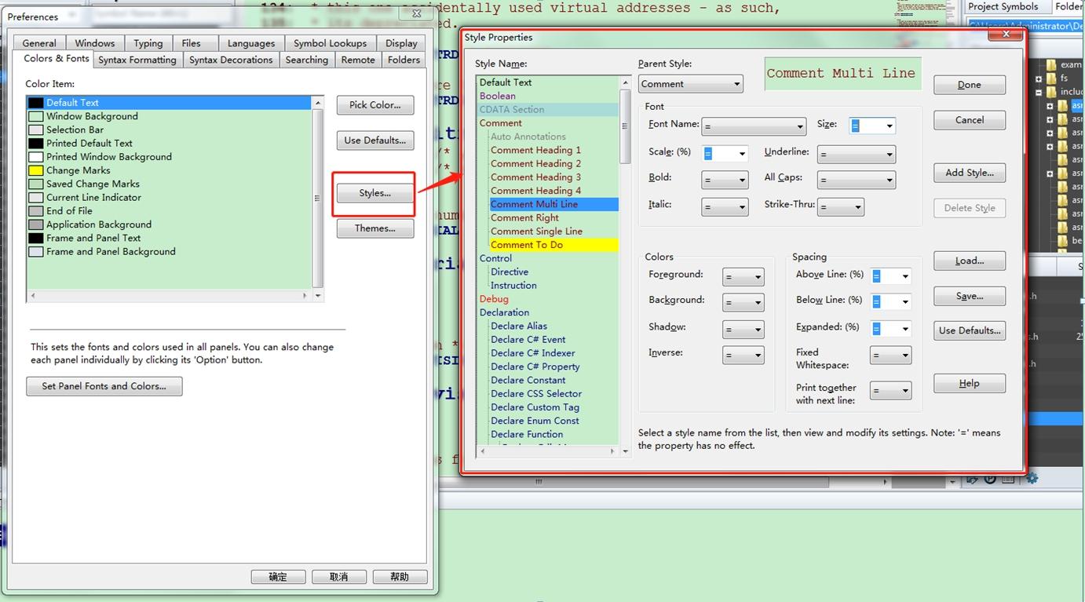This screenshot has height=602, width=1085.
Task: Choose the "Declare Function" style entry
Action: [x=526, y=434]
